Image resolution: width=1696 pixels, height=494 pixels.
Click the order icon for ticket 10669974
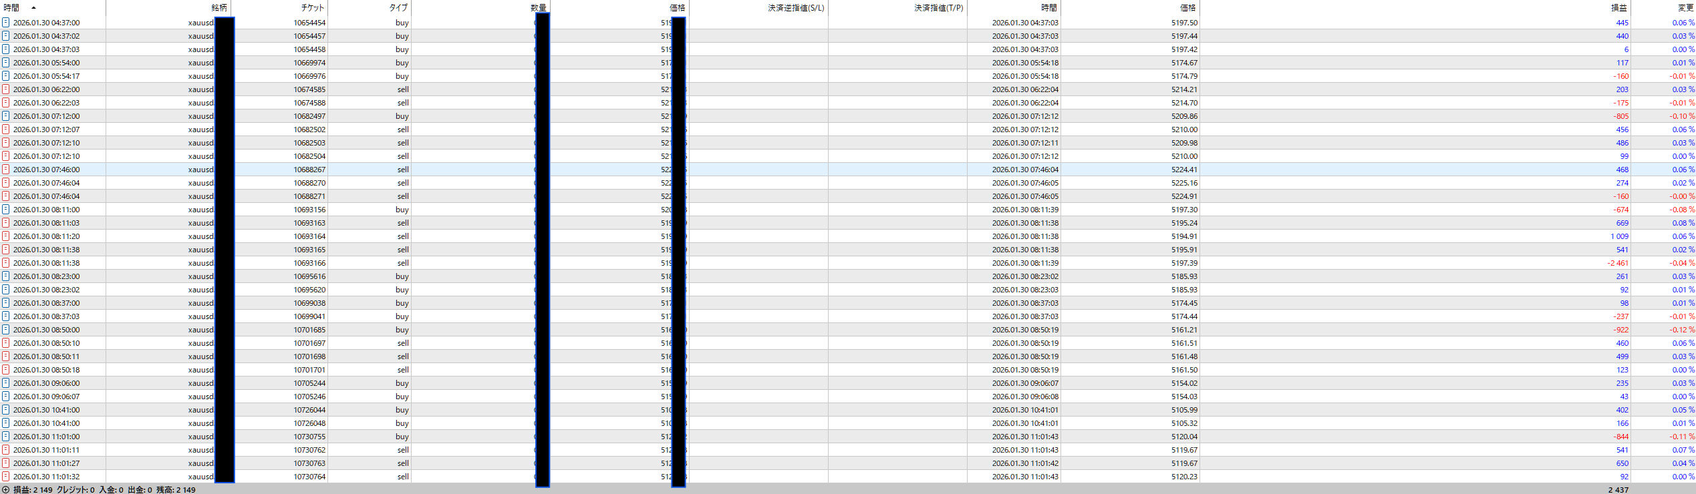5,63
